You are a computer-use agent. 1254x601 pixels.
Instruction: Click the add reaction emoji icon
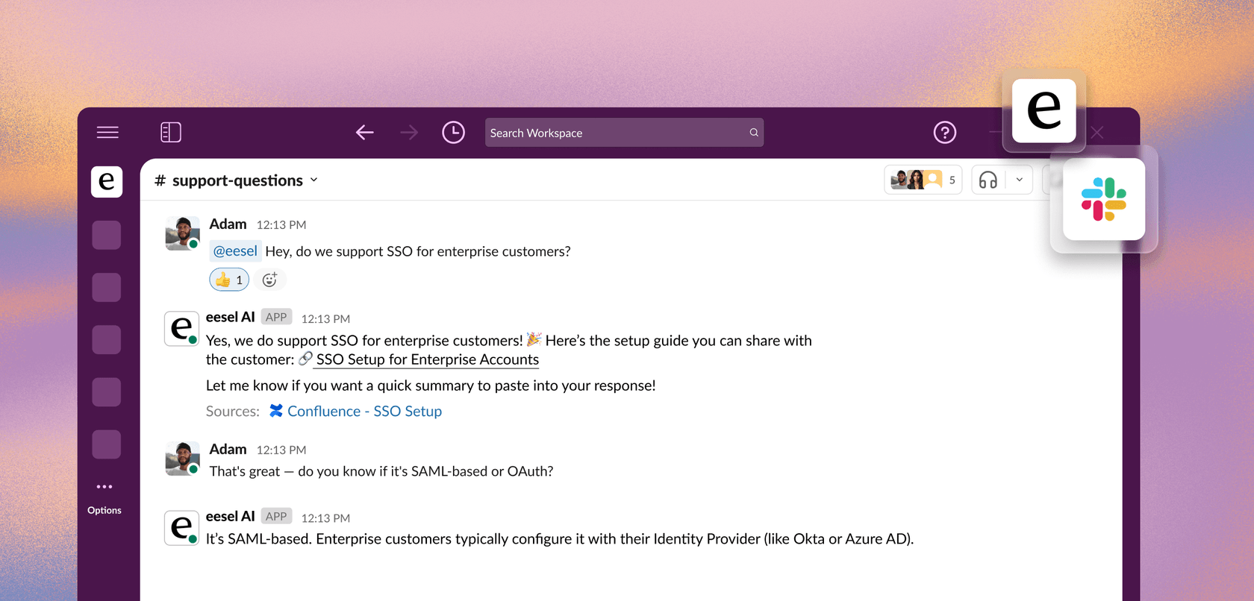269,280
